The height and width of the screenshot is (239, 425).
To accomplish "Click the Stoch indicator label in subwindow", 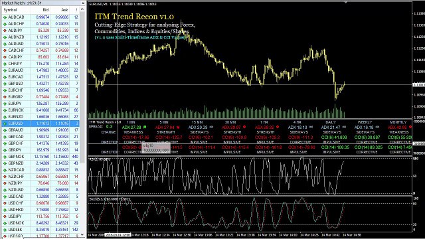I will 110,199.
